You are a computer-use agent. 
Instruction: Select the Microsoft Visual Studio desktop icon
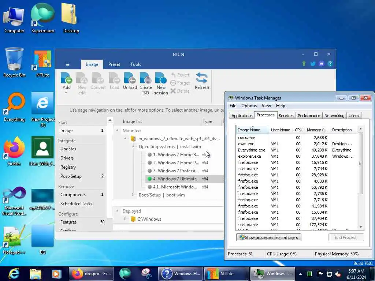click(14, 201)
